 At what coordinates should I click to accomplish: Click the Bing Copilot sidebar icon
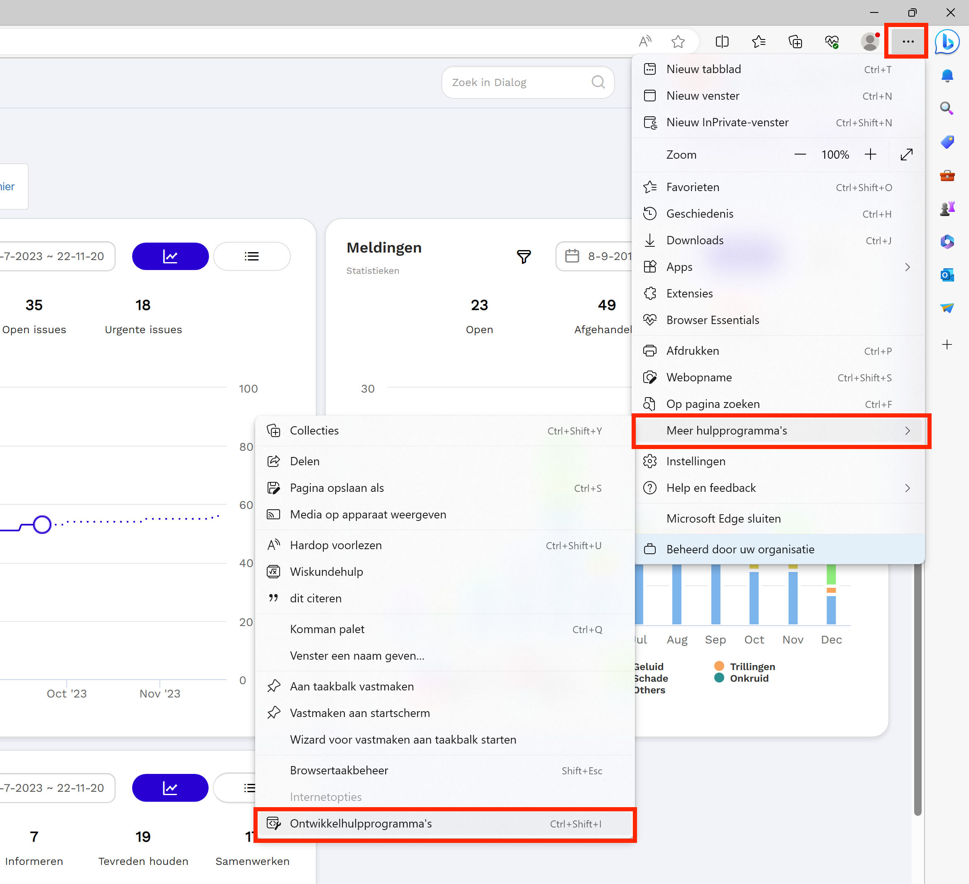tap(947, 42)
